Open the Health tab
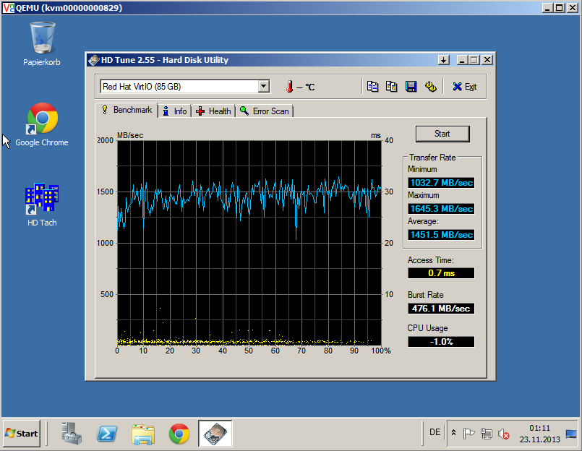582x451 pixels. (x=214, y=111)
